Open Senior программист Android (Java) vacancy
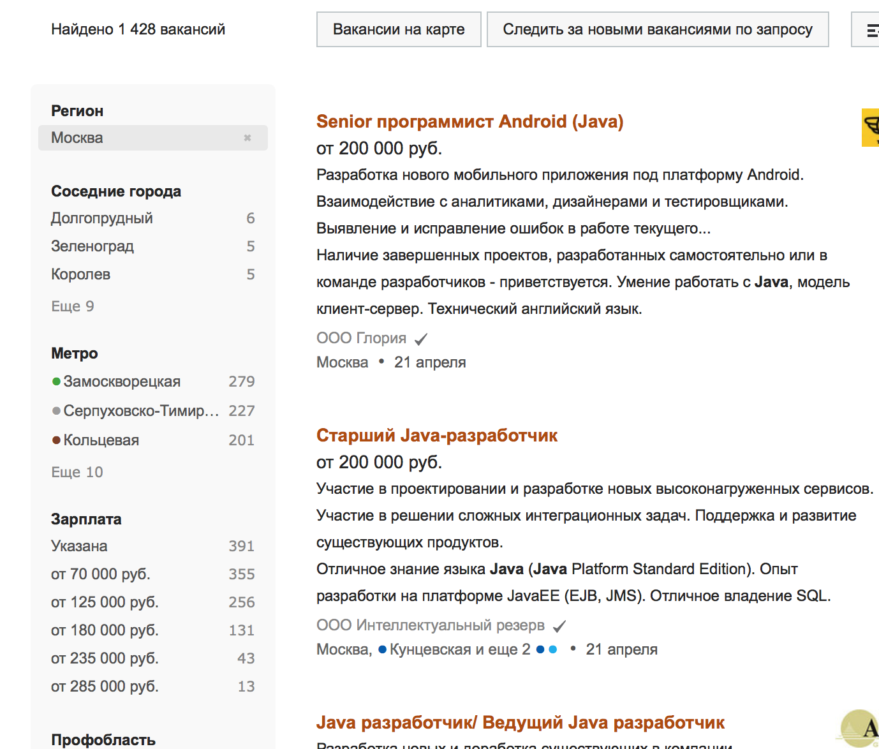This screenshot has width=879, height=749. click(x=469, y=121)
